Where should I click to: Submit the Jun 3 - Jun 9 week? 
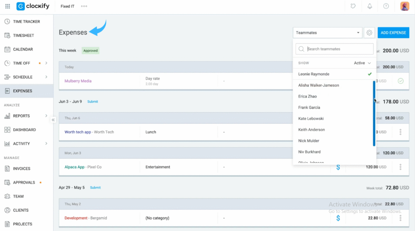click(x=93, y=102)
